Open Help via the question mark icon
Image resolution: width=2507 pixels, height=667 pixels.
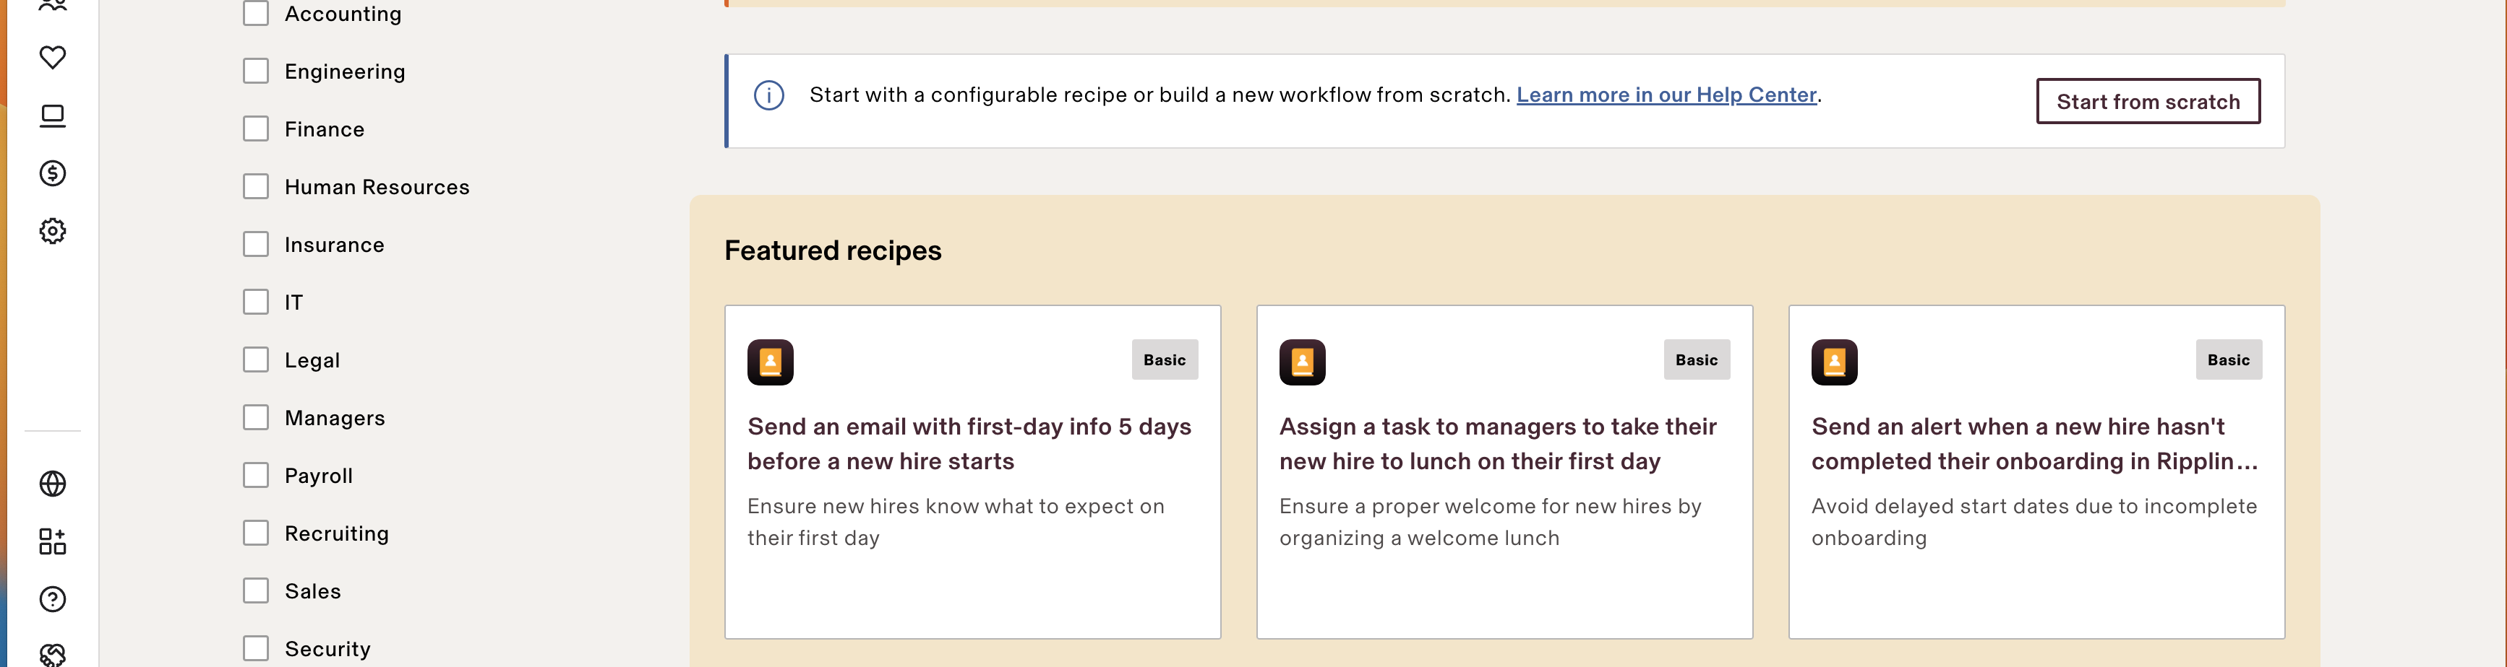[53, 599]
